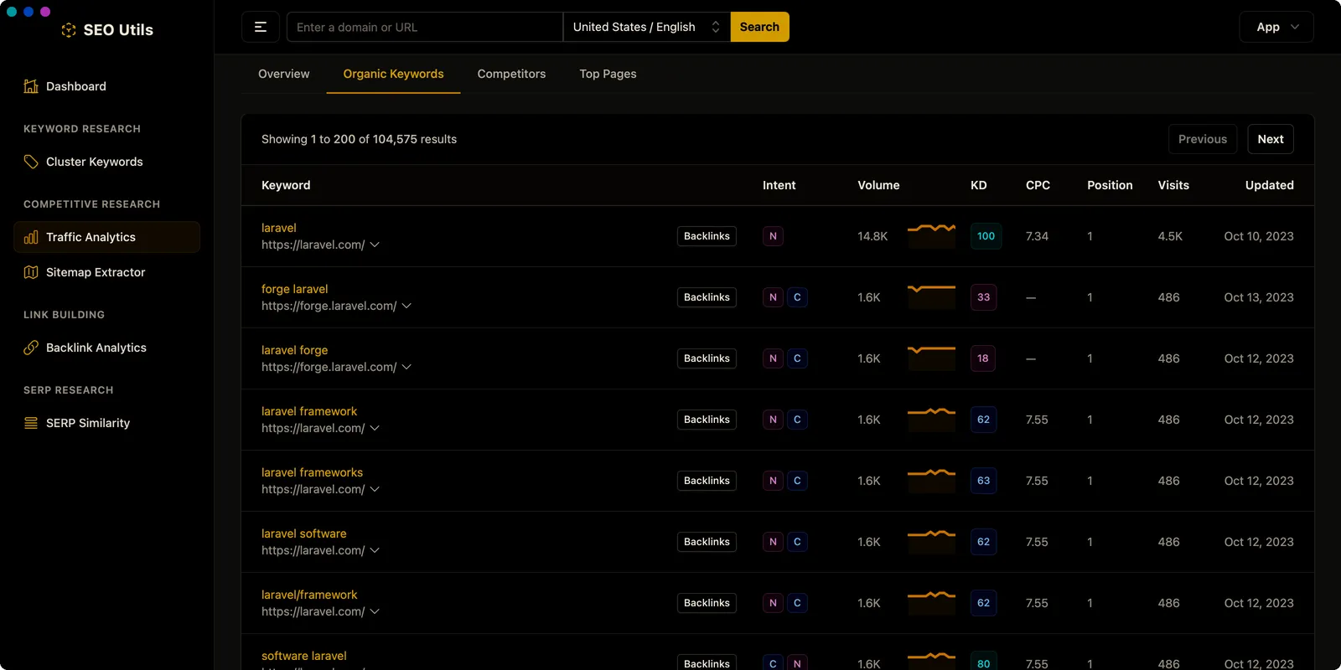Click the '4.5K' visits value for laravel

tap(1170, 236)
